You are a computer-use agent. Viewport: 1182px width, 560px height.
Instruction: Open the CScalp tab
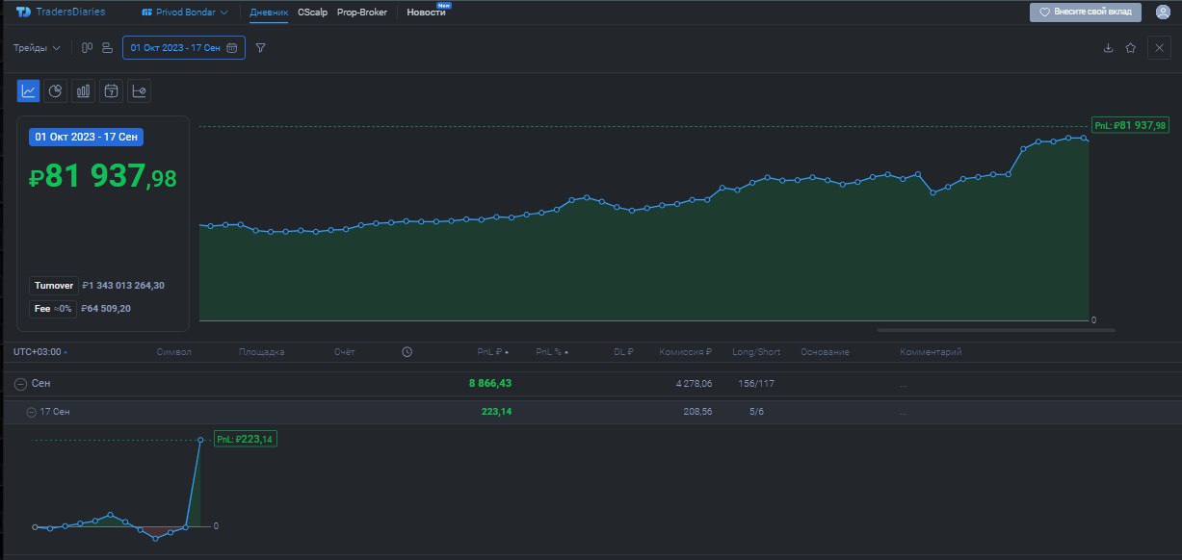pyautogui.click(x=312, y=13)
